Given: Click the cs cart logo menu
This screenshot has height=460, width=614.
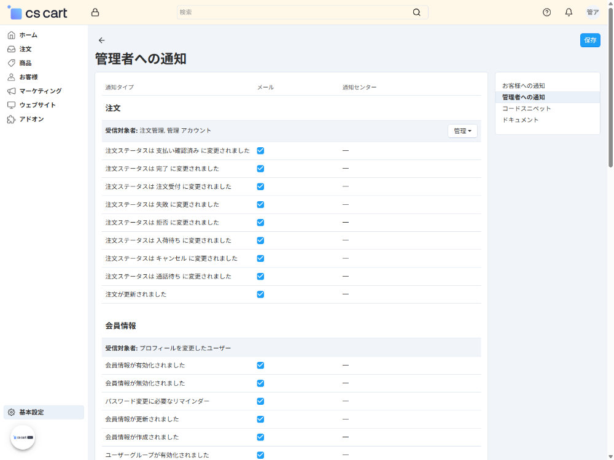Looking at the screenshot, I should coord(37,12).
